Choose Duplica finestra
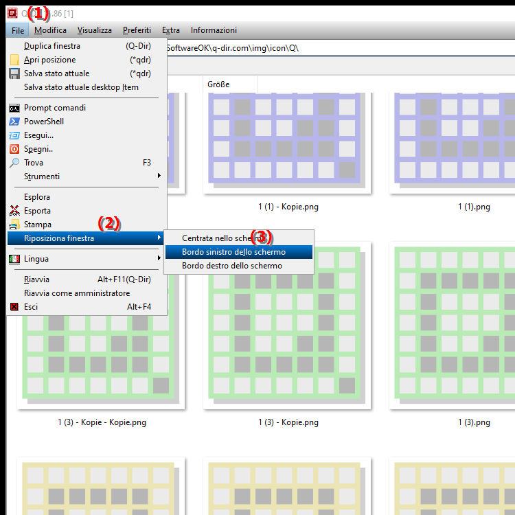The height and width of the screenshot is (515, 515). click(87, 46)
